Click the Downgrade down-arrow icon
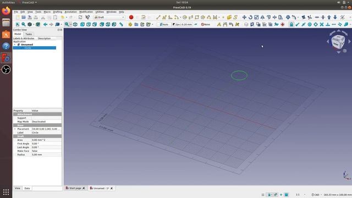 point(335,17)
